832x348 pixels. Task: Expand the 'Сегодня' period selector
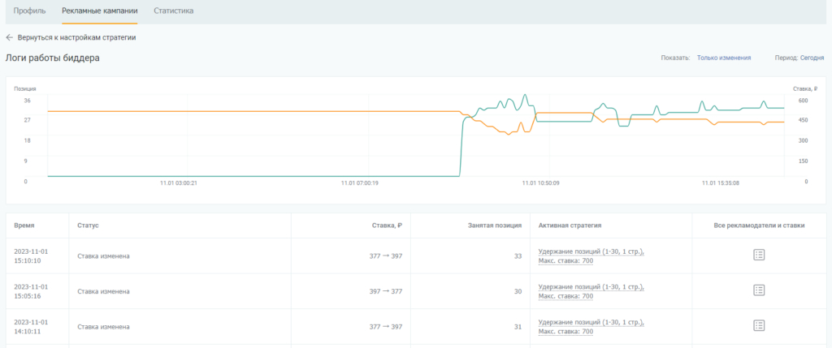point(812,58)
